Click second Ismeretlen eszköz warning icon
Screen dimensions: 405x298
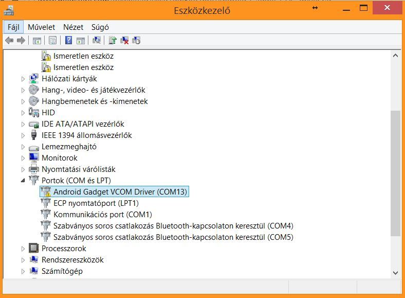(x=46, y=67)
